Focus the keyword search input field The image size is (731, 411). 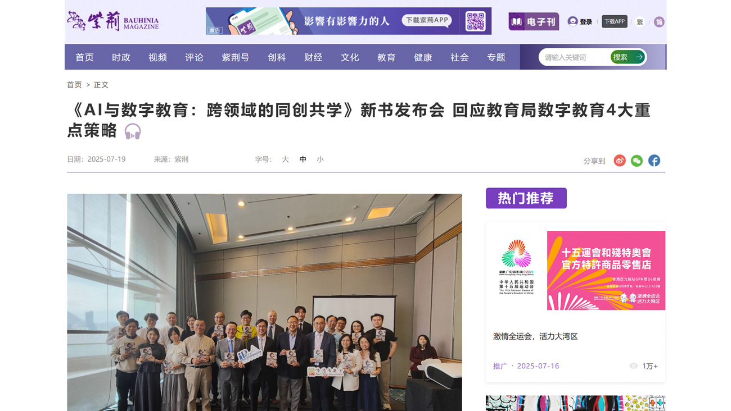point(575,57)
